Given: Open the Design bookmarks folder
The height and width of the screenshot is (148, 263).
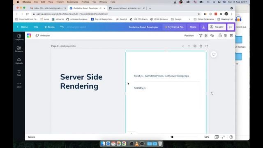Looking at the screenshot, I should [176, 19].
